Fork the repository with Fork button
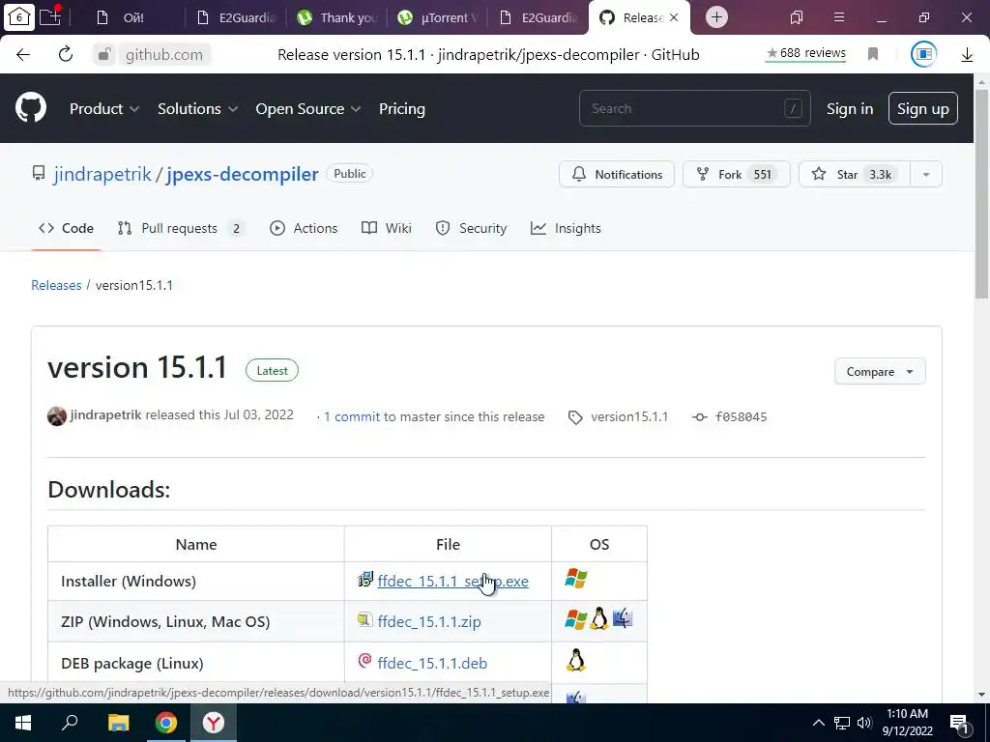This screenshot has width=990, height=742. [736, 174]
